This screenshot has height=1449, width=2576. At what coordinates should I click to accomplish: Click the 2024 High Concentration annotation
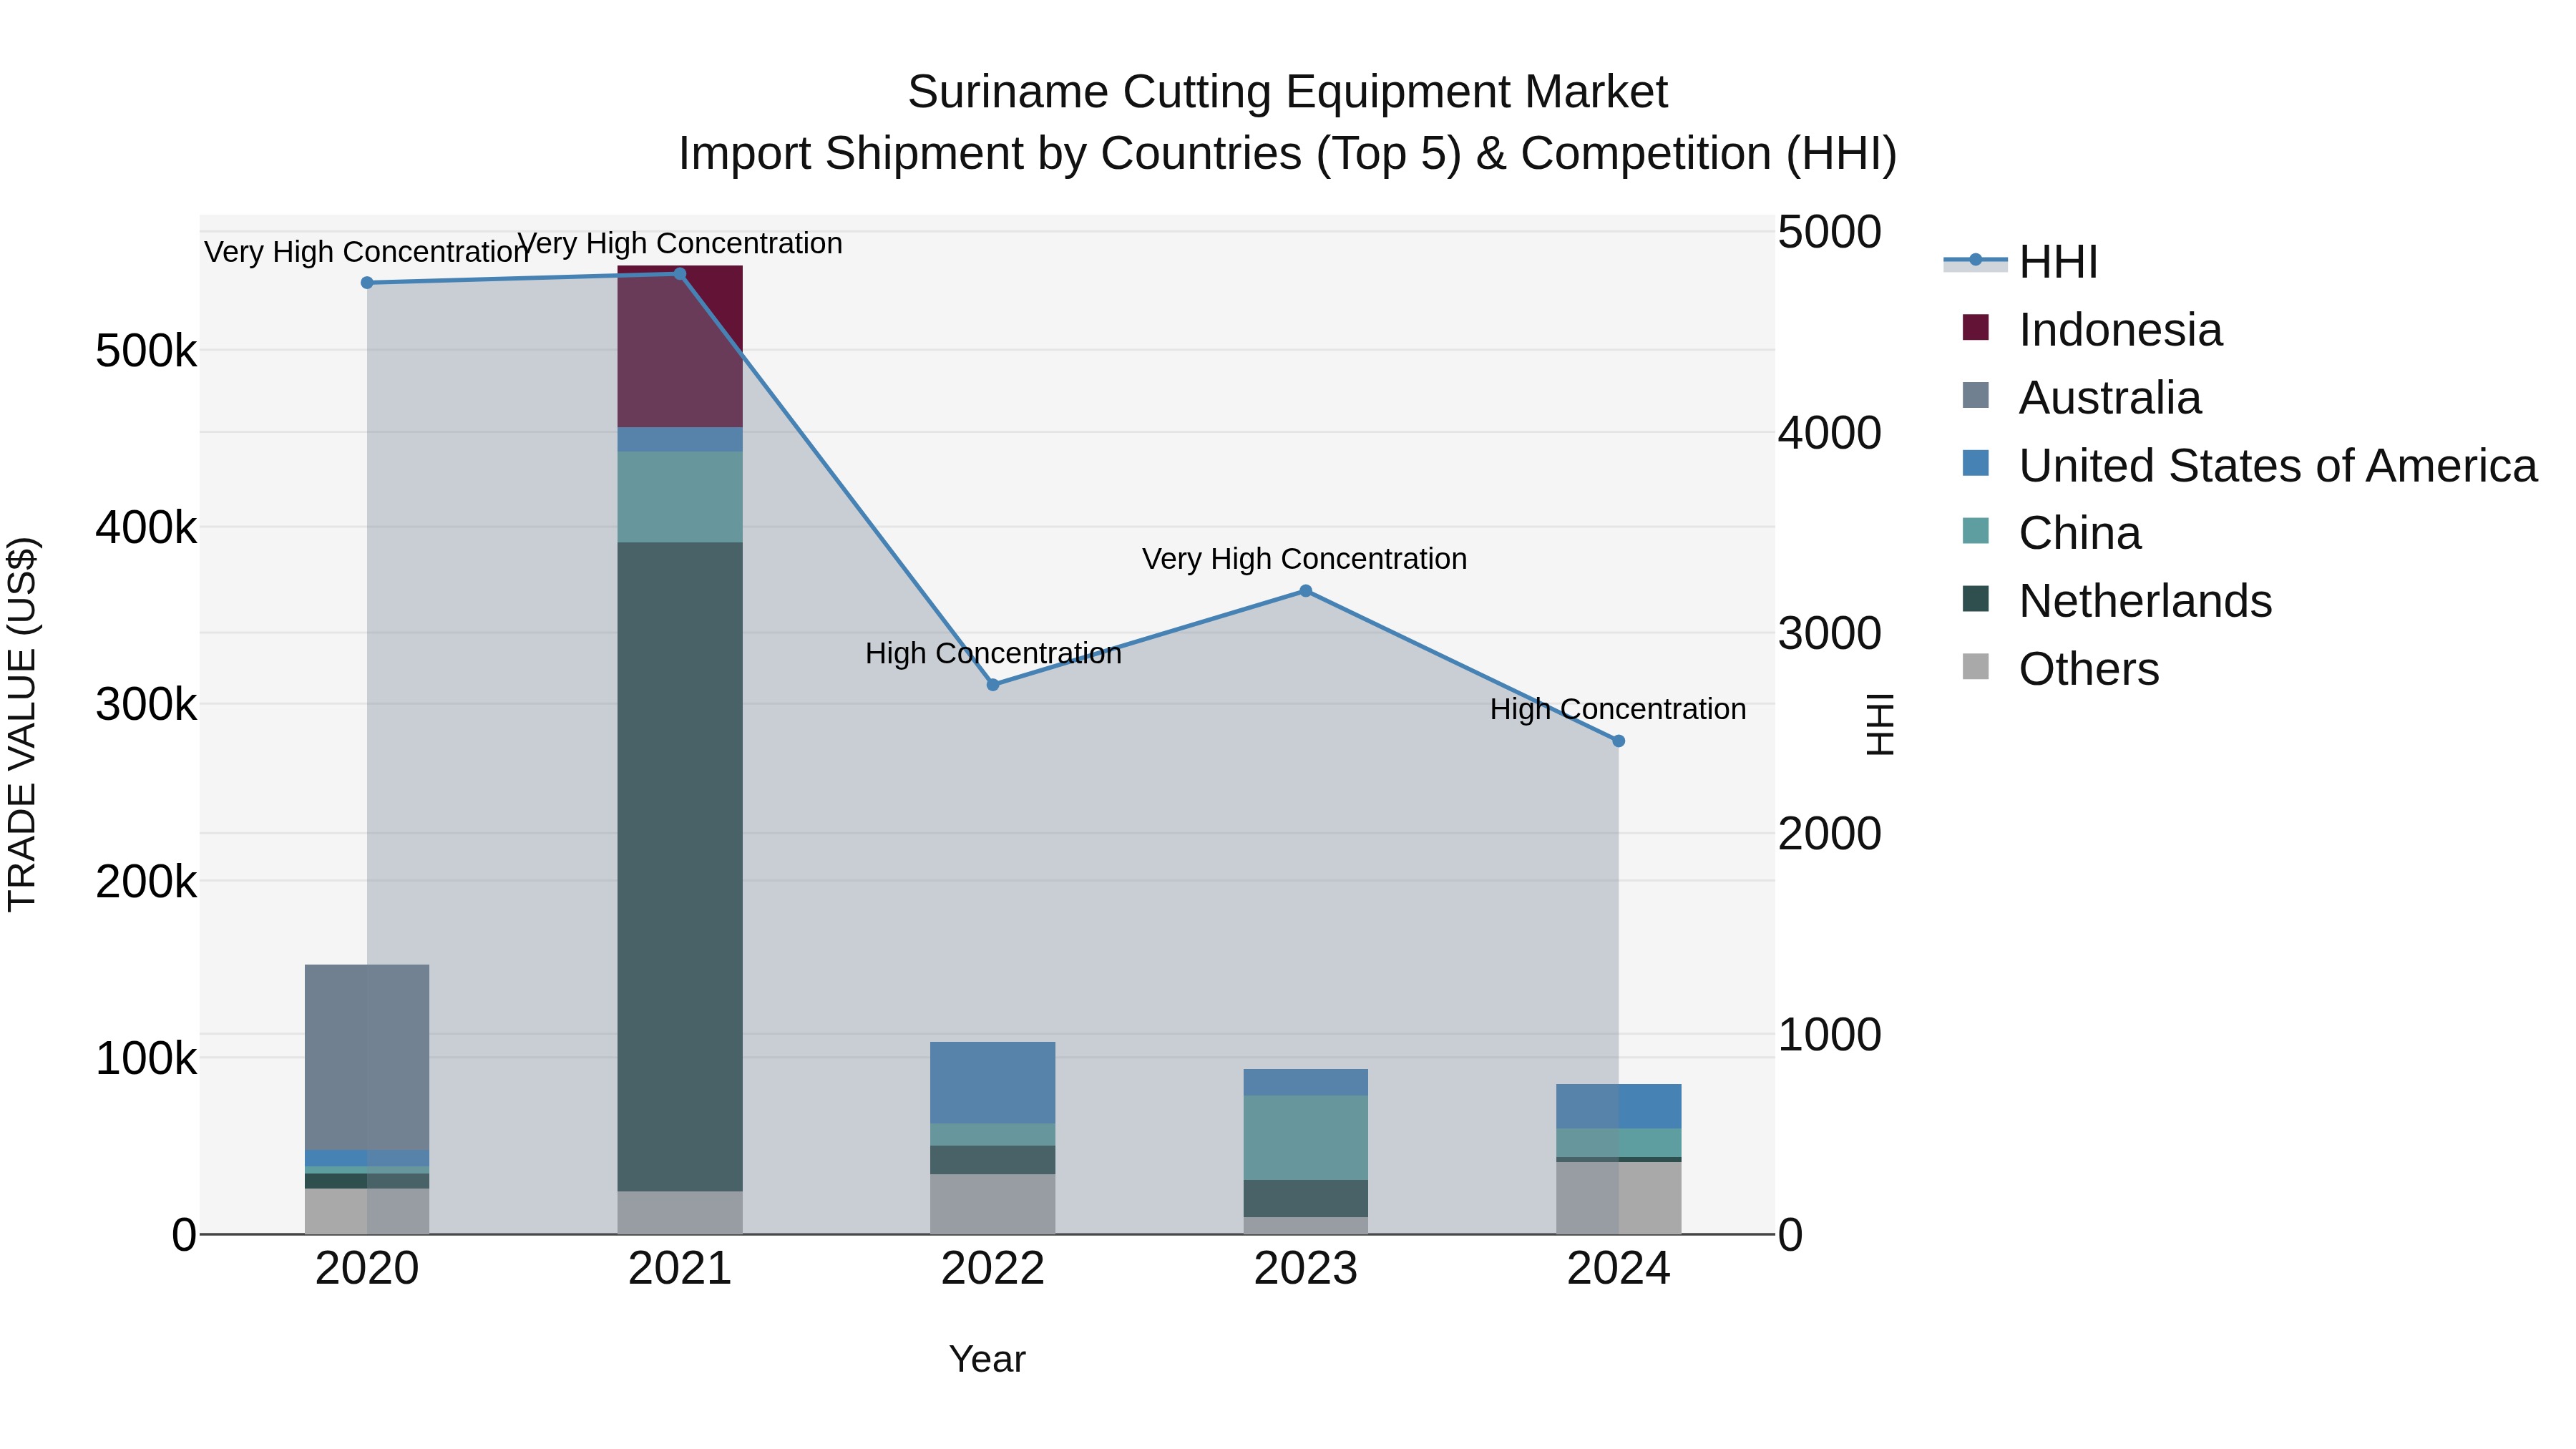(x=1618, y=709)
